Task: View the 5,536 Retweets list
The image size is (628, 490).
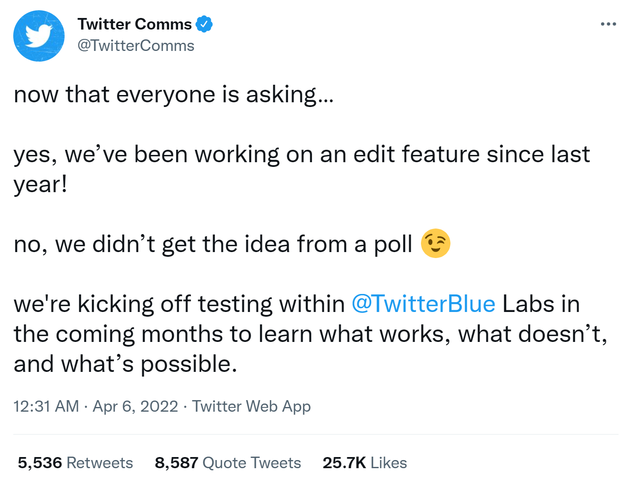Action: [75, 463]
